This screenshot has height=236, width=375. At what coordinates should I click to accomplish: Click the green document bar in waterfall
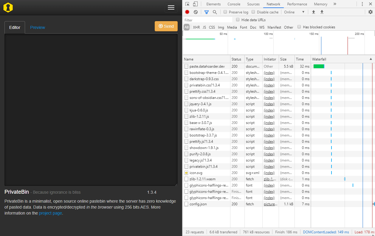click(319, 66)
